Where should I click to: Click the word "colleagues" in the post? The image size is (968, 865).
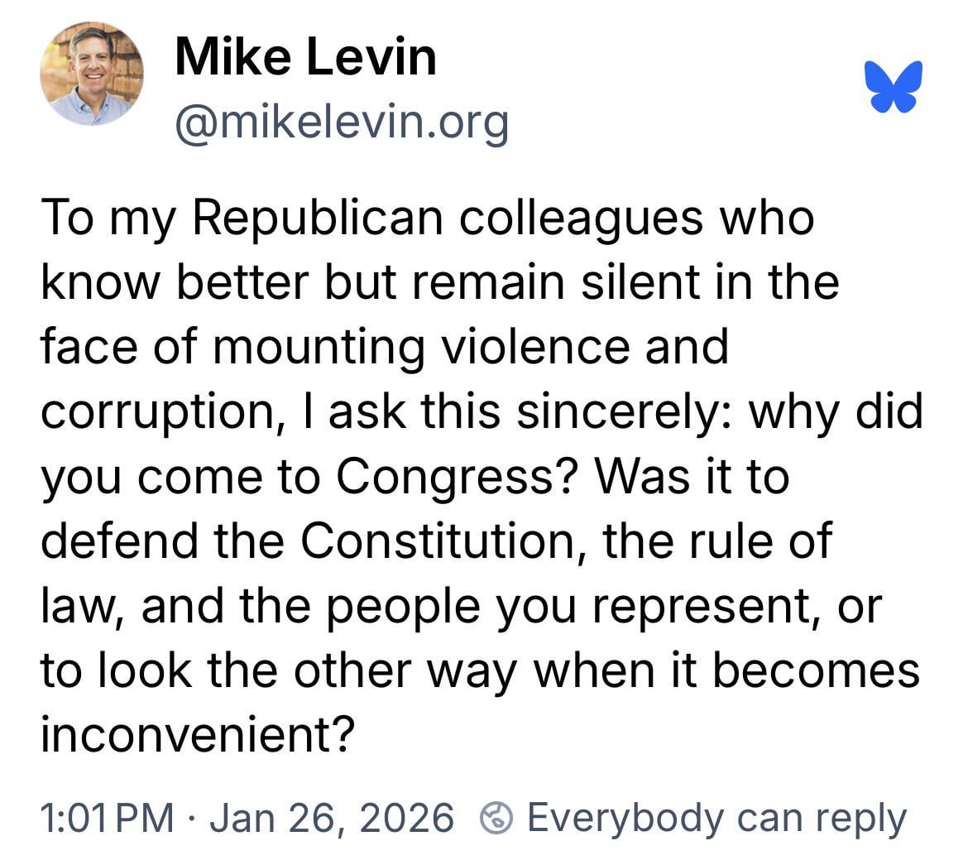(581, 218)
